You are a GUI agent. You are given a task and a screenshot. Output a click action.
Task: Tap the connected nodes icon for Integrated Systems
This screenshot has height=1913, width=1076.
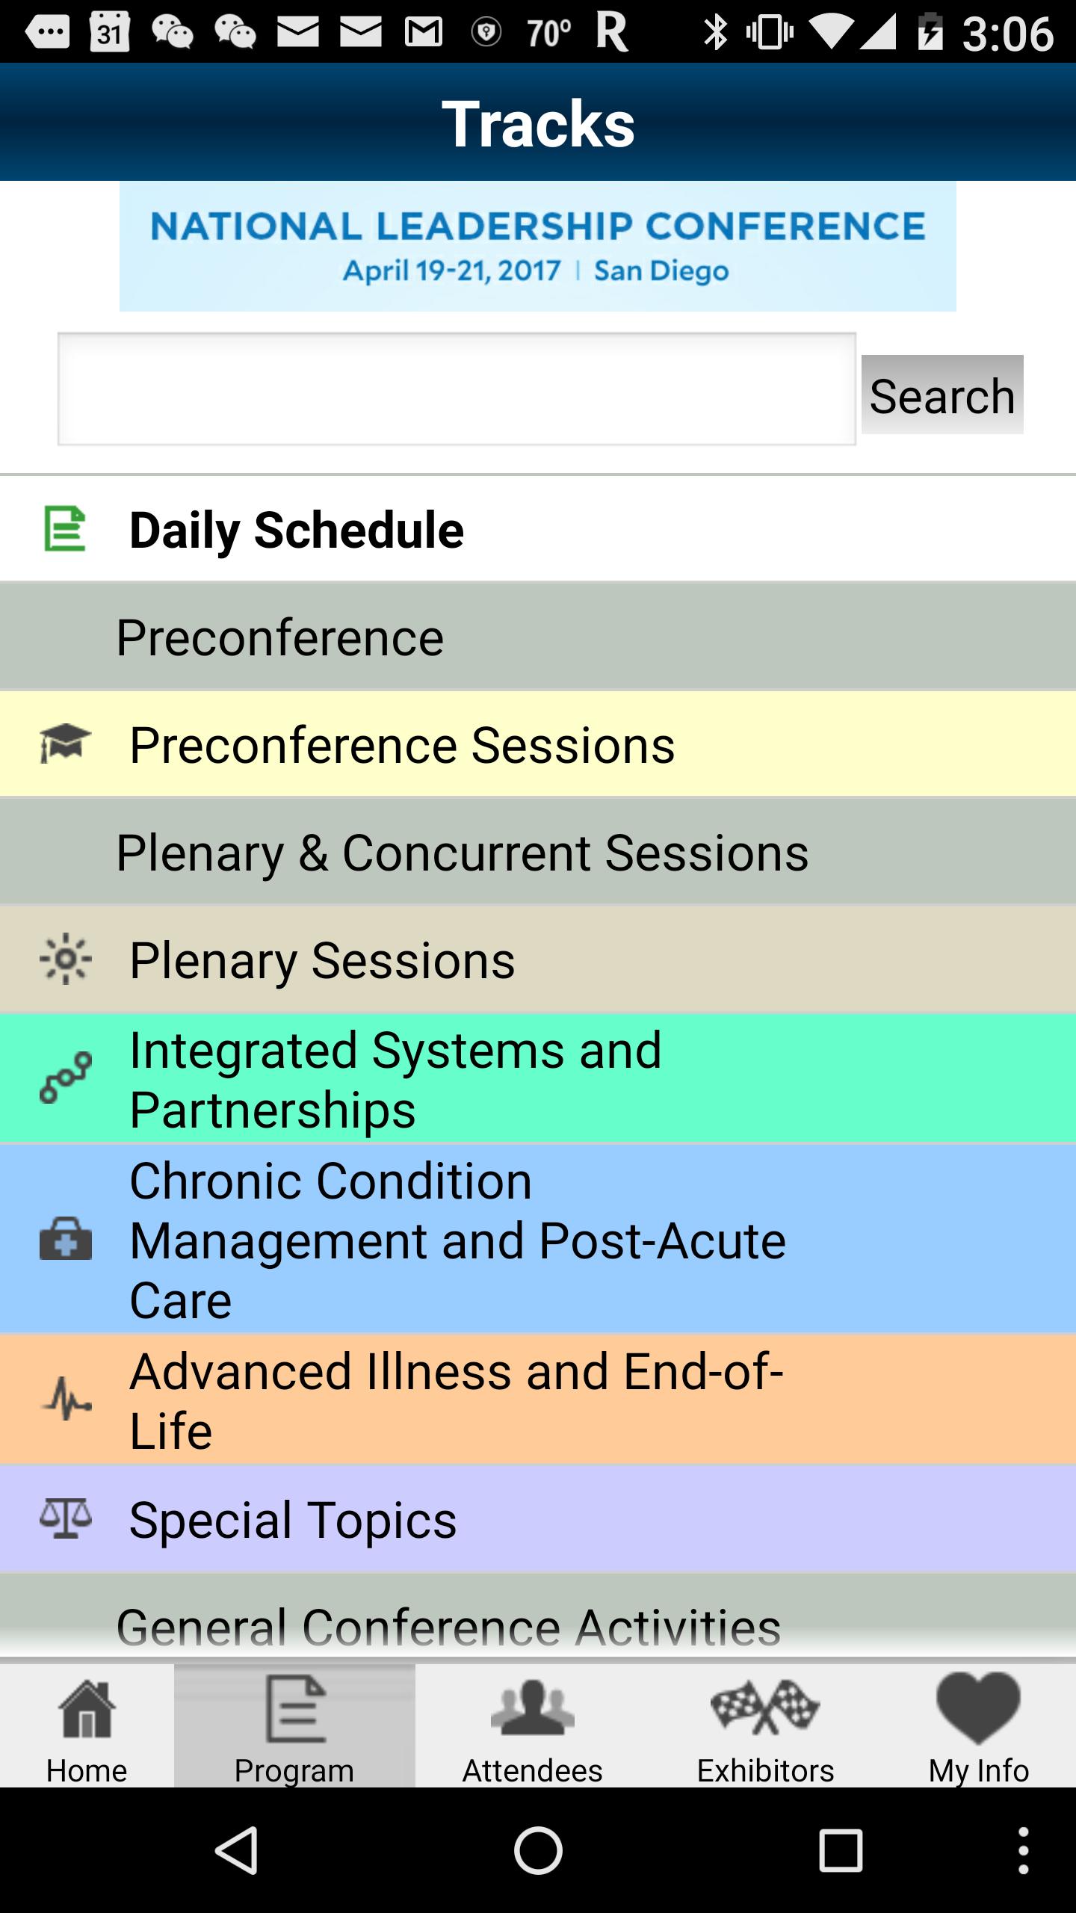(66, 1078)
